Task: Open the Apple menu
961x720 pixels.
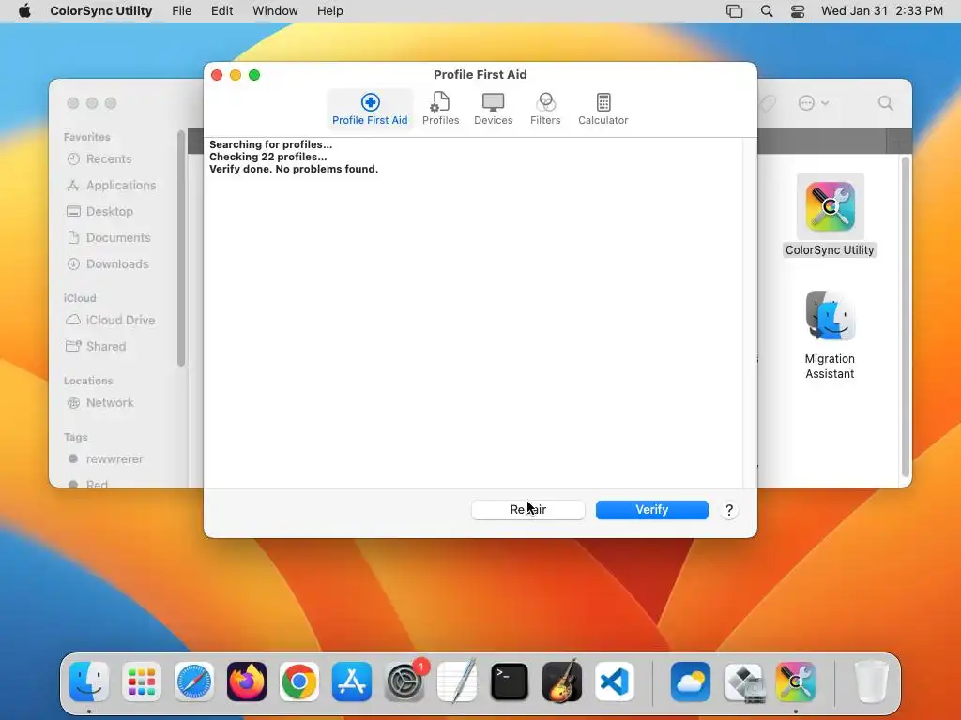Action: click(24, 11)
